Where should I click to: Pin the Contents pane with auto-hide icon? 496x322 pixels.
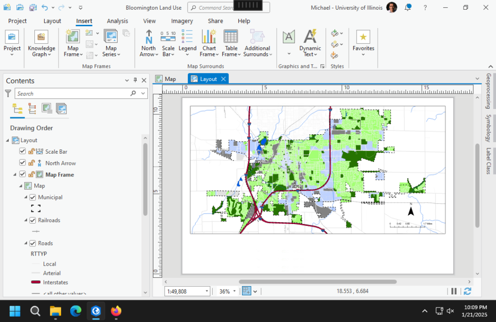click(x=135, y=80)
